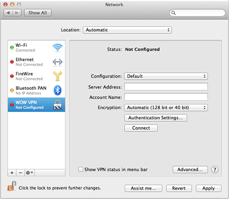
Task: Select Bluetooth PAN service in list
Action: [37, 90]
